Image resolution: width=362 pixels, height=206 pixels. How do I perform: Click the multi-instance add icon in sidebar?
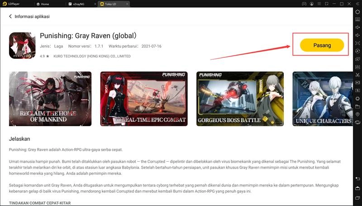tap(357, 59)
